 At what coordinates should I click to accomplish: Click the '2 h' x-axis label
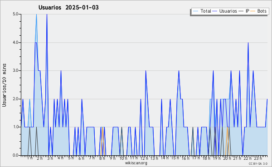(40, 158)
